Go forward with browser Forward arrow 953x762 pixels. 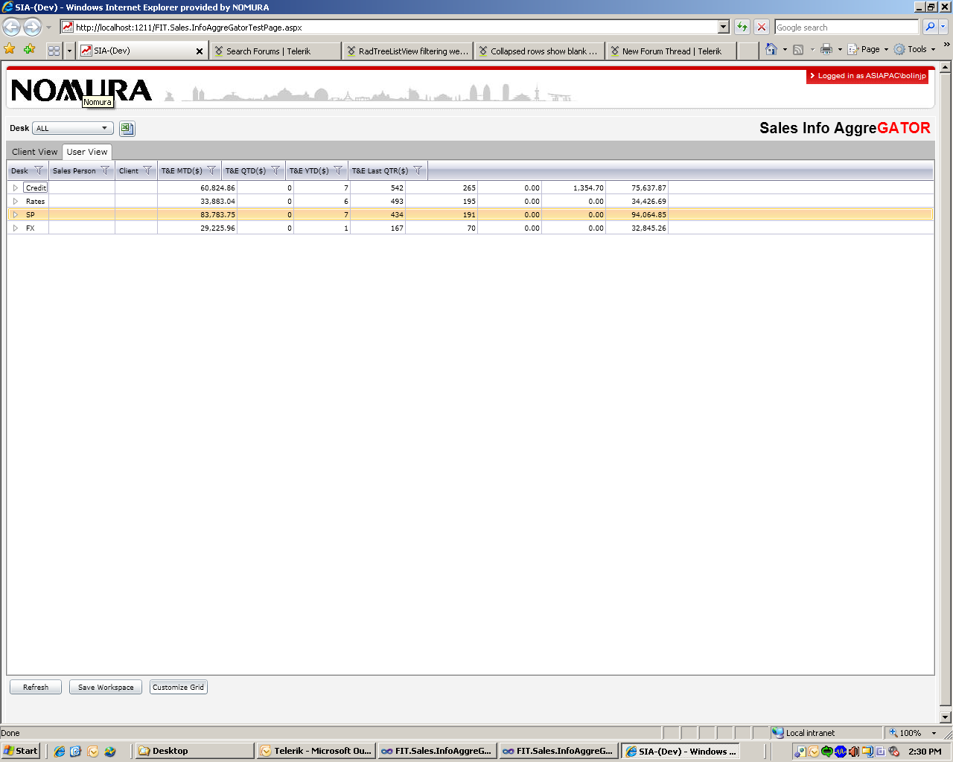point(32,28)
